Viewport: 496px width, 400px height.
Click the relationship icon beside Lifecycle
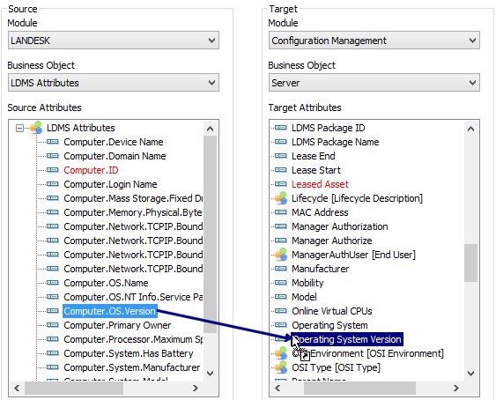280,198
